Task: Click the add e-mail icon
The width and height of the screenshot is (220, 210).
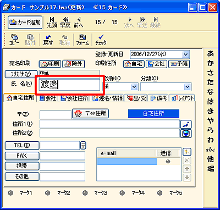Action: (187, 152)
